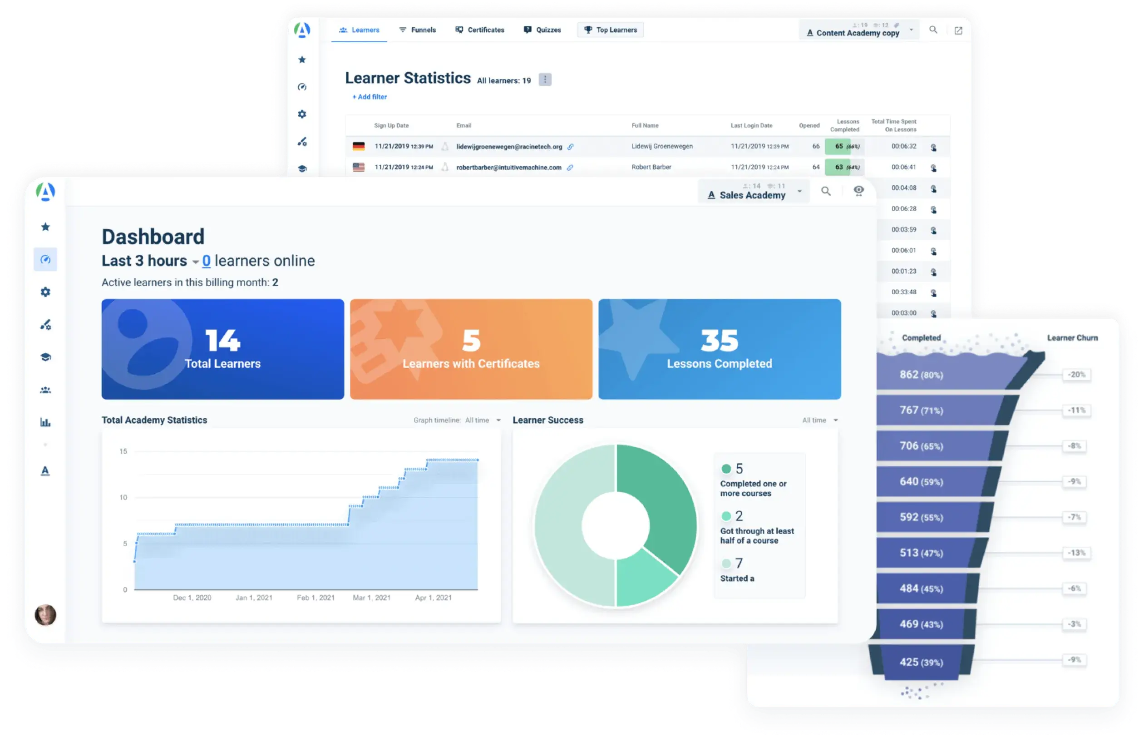Click the Top Learners button
The width and height of the screenshot is (1144, 742).
pos(611,30)
